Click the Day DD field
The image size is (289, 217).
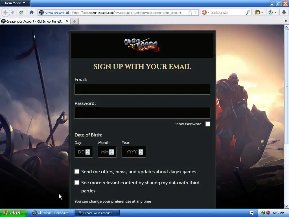coord(81,152)
